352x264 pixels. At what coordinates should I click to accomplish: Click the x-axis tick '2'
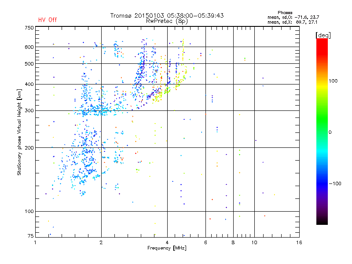(x=101, y=242)
